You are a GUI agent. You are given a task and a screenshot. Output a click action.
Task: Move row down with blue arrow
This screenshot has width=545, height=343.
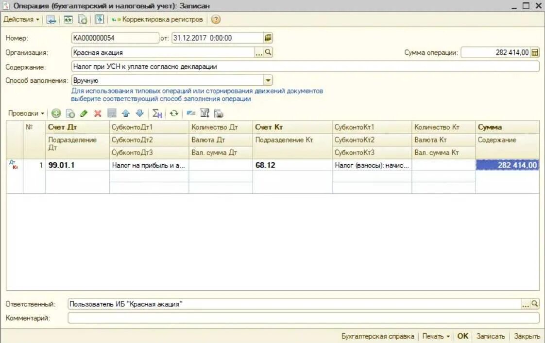[140, 113]
